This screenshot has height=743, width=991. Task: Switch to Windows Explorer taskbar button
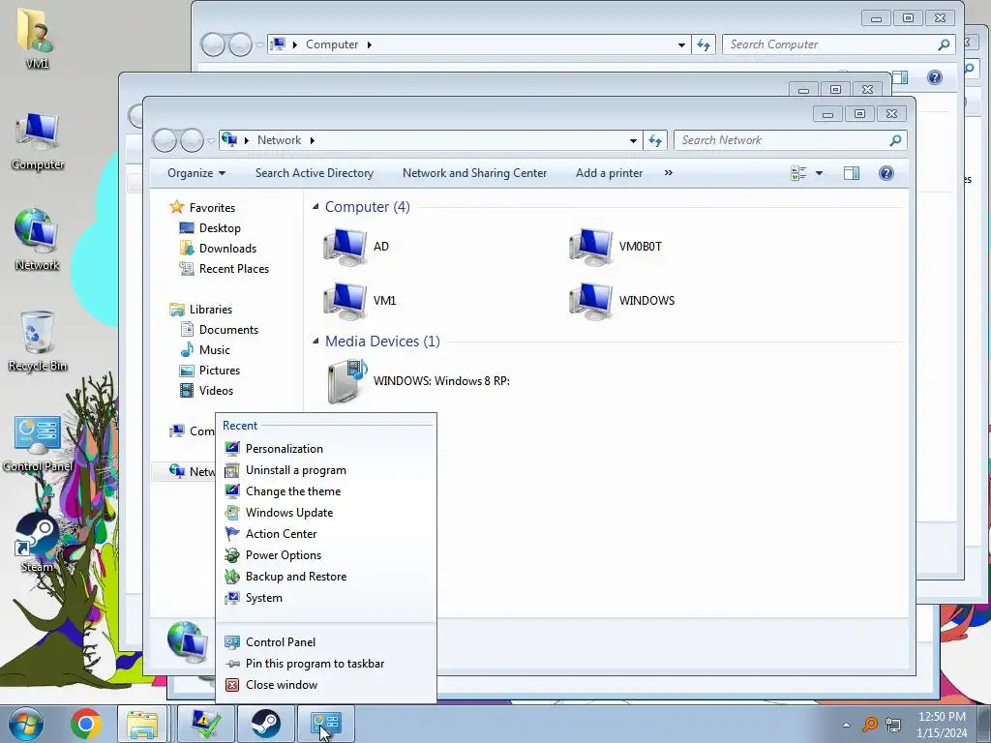143,724
